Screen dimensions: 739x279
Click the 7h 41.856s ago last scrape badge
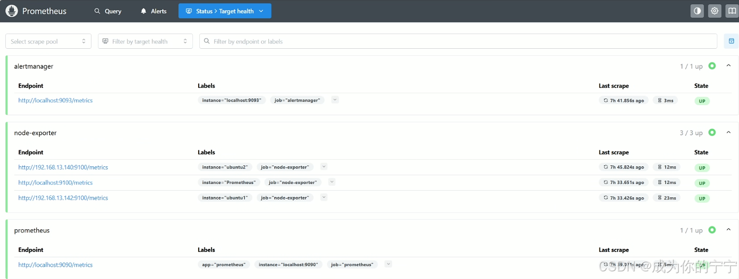pyautogui.click(x=623, y=100)
